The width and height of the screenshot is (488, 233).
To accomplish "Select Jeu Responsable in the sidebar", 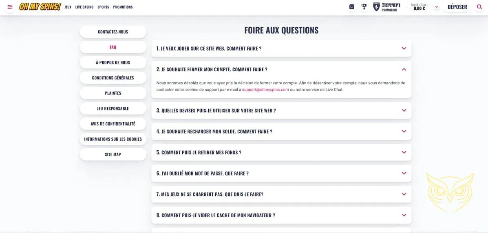I will click(x=113, y=108).
